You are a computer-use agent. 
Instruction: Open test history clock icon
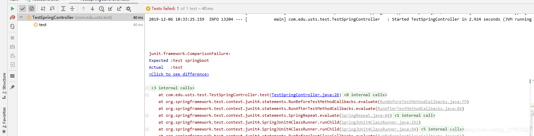[101, 9]
